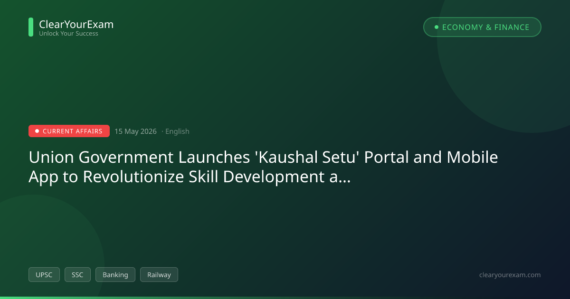Open the 'Kaushal Setu' headline
The width and height of the screenshot is (570, 299).
click(263, 167)
